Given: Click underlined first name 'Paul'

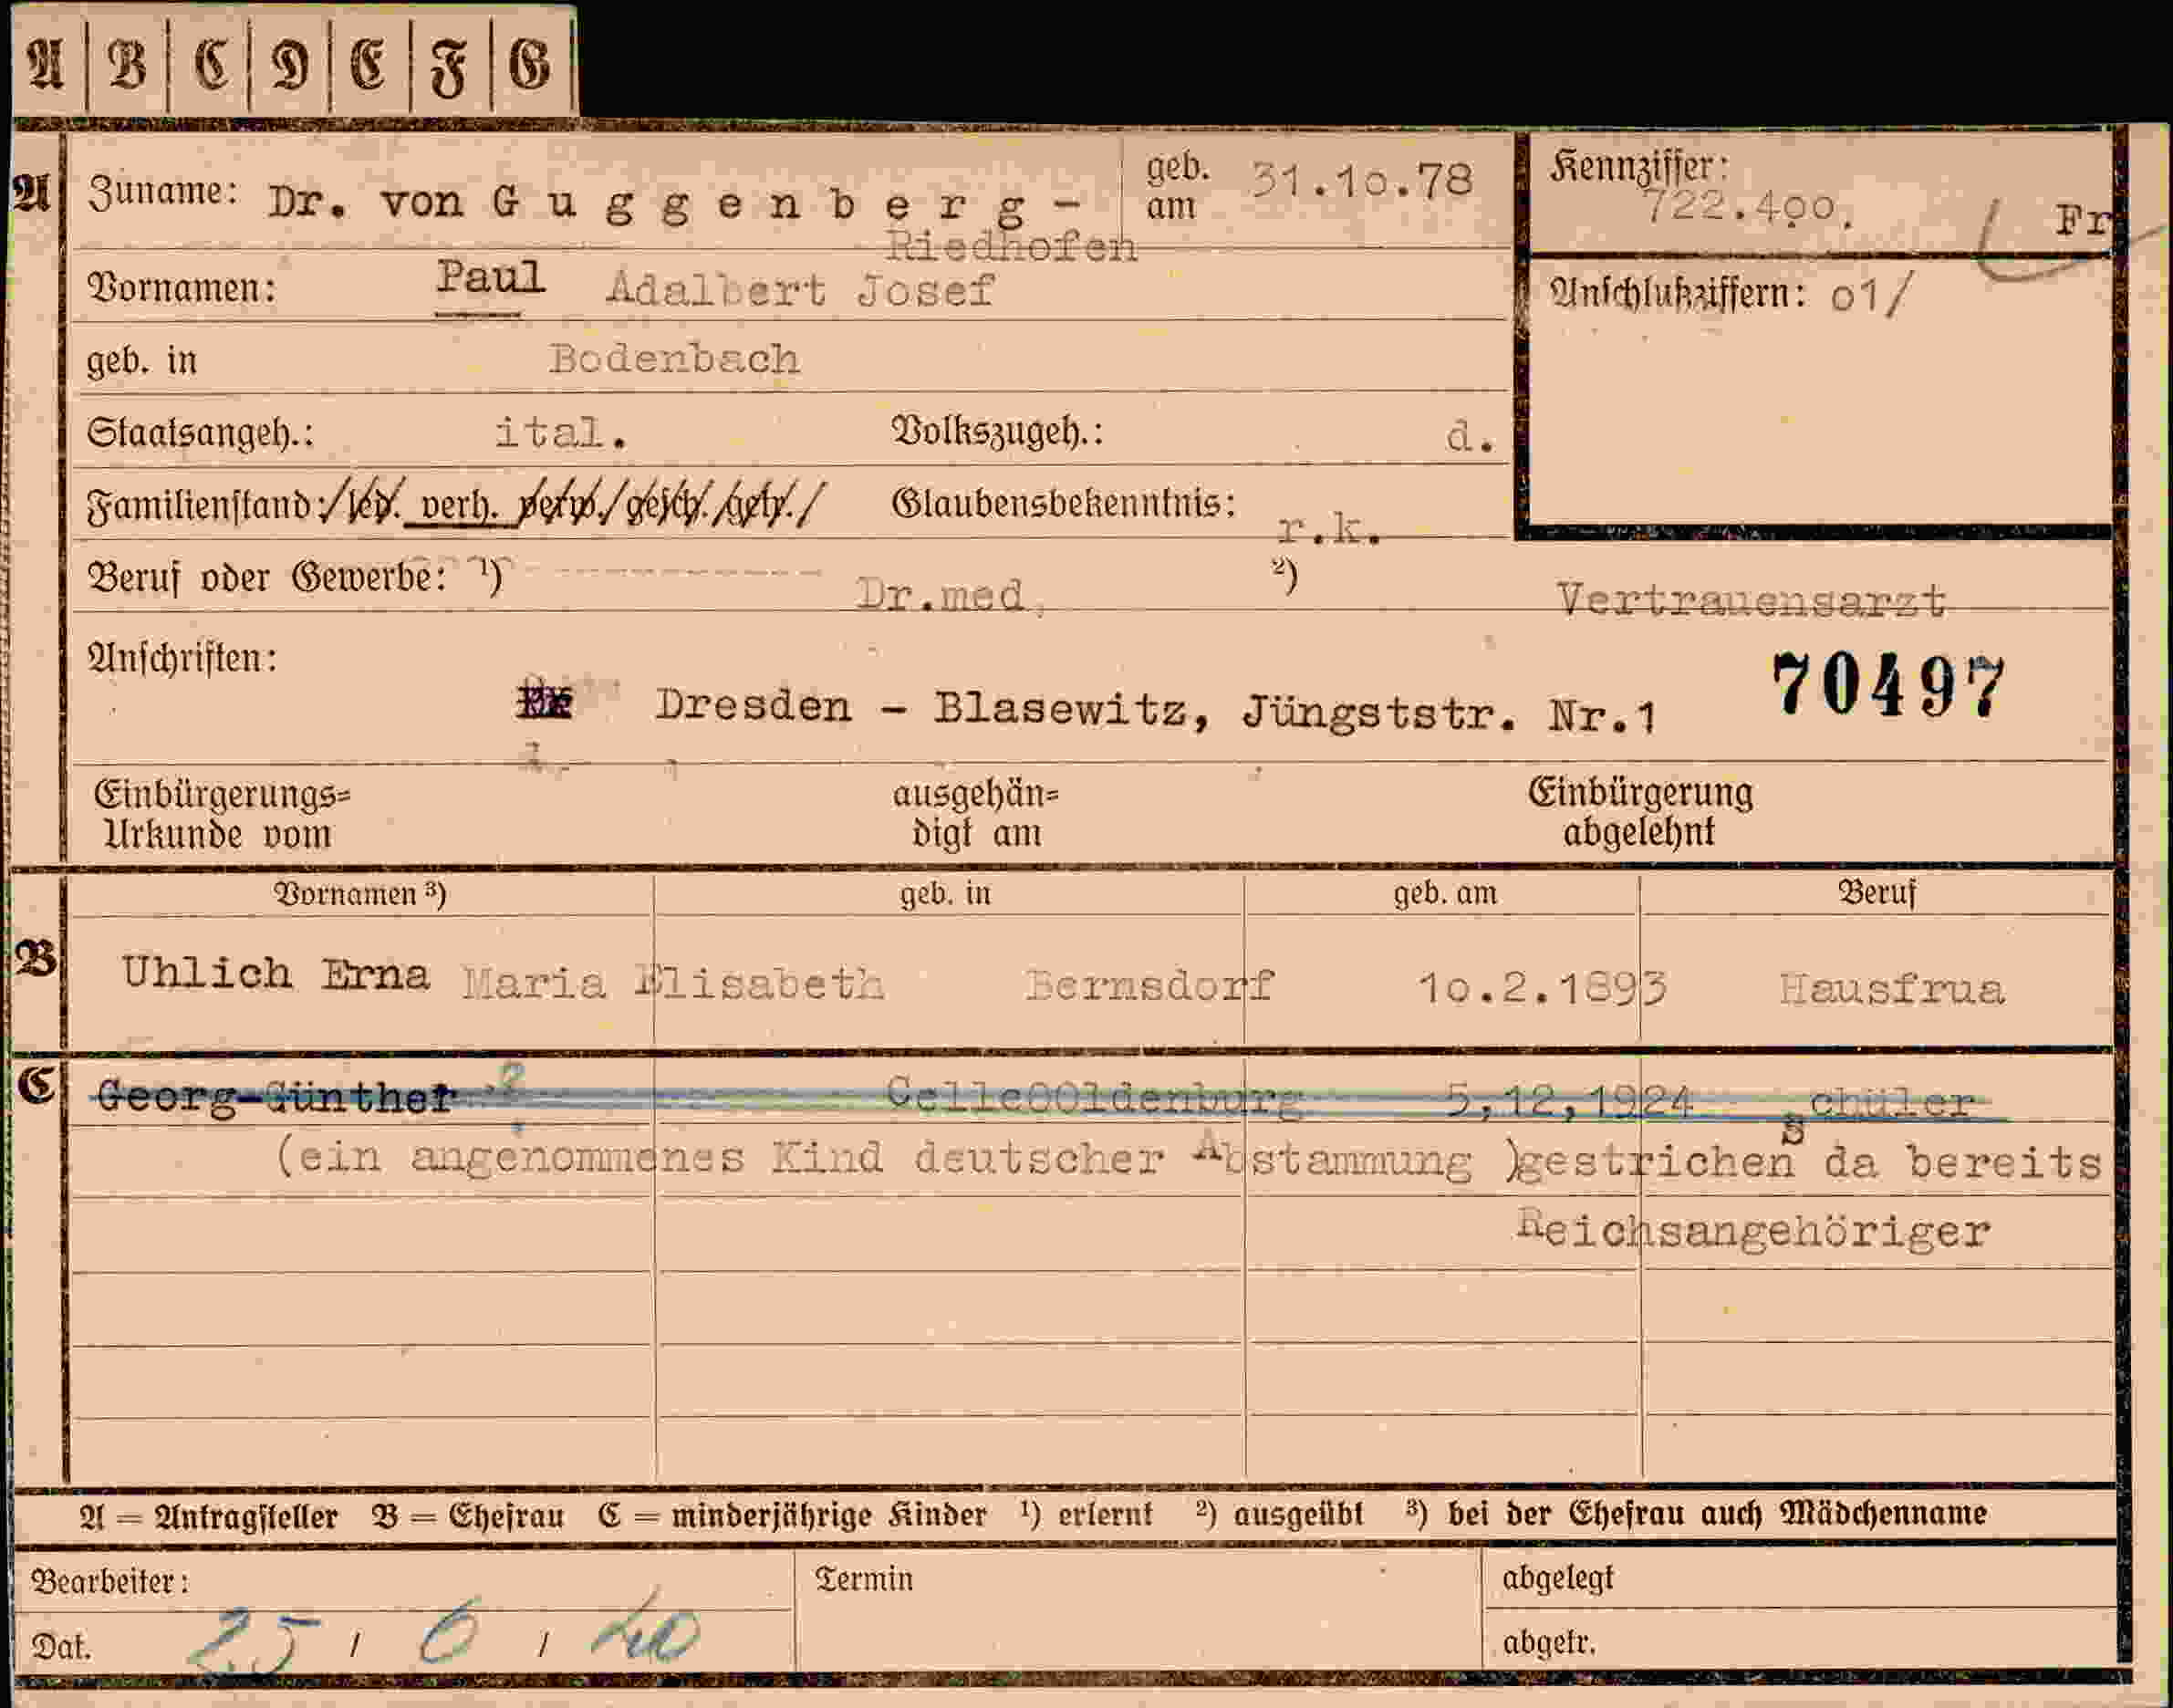Looking at the screenshot, I should (490, 278).
